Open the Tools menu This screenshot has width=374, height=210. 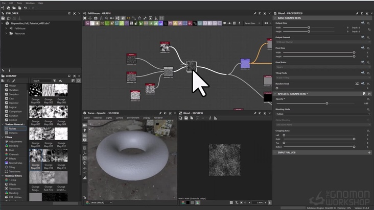pyautogui.click(x=18, y=3)
